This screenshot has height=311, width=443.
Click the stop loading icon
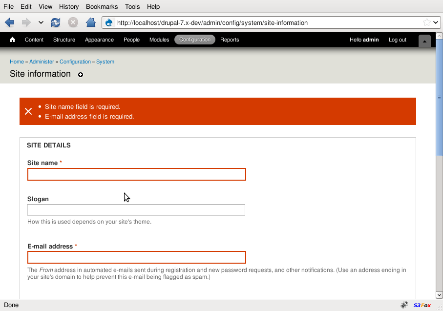(73, 22)
